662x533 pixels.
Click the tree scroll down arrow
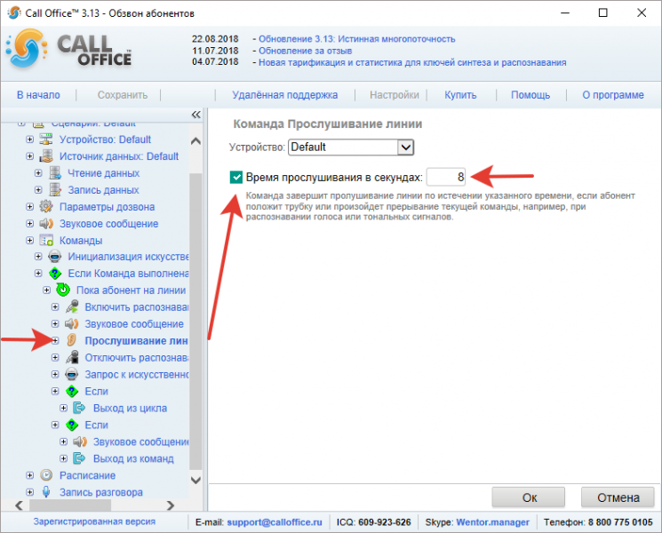(x=195, y=480)
